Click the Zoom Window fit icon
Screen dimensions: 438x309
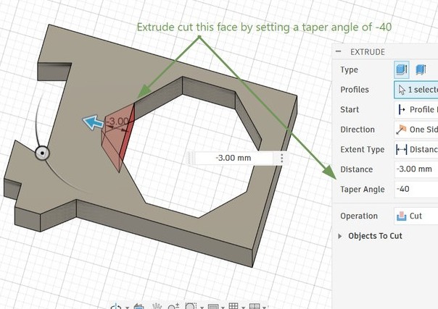191,307
